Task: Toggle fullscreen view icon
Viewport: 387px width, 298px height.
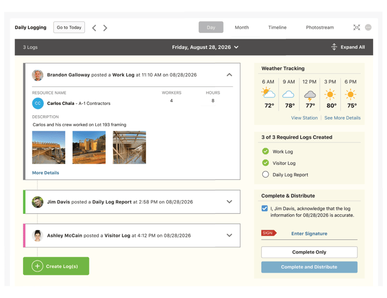Action: click(x=356, y=27)
